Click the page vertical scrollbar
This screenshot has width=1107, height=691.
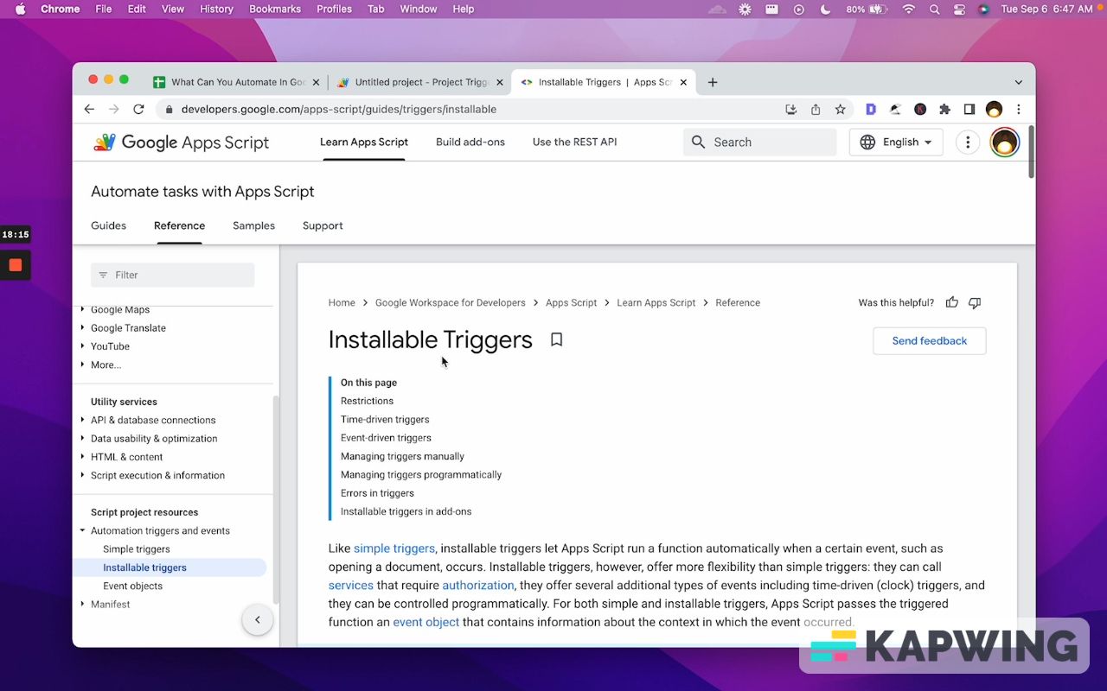point(1030,152)
